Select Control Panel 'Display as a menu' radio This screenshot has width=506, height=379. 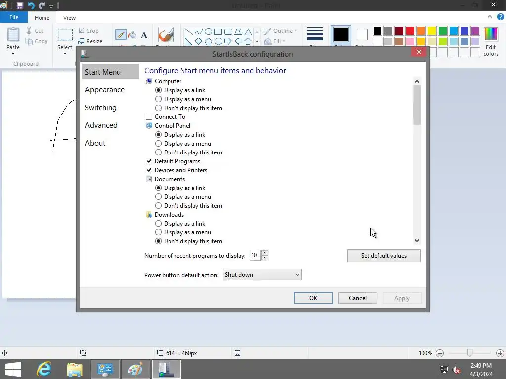pyautogui.click(x=158, y=144)
